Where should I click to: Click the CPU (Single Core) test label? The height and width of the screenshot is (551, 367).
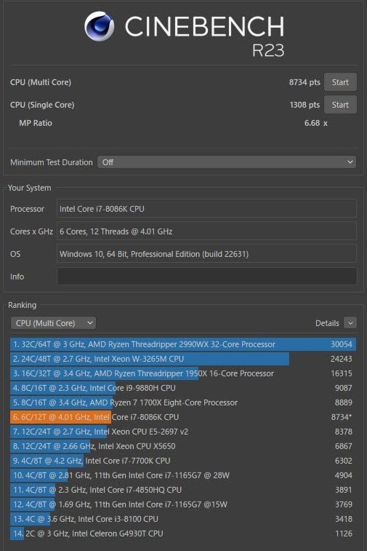pos(42,105)
